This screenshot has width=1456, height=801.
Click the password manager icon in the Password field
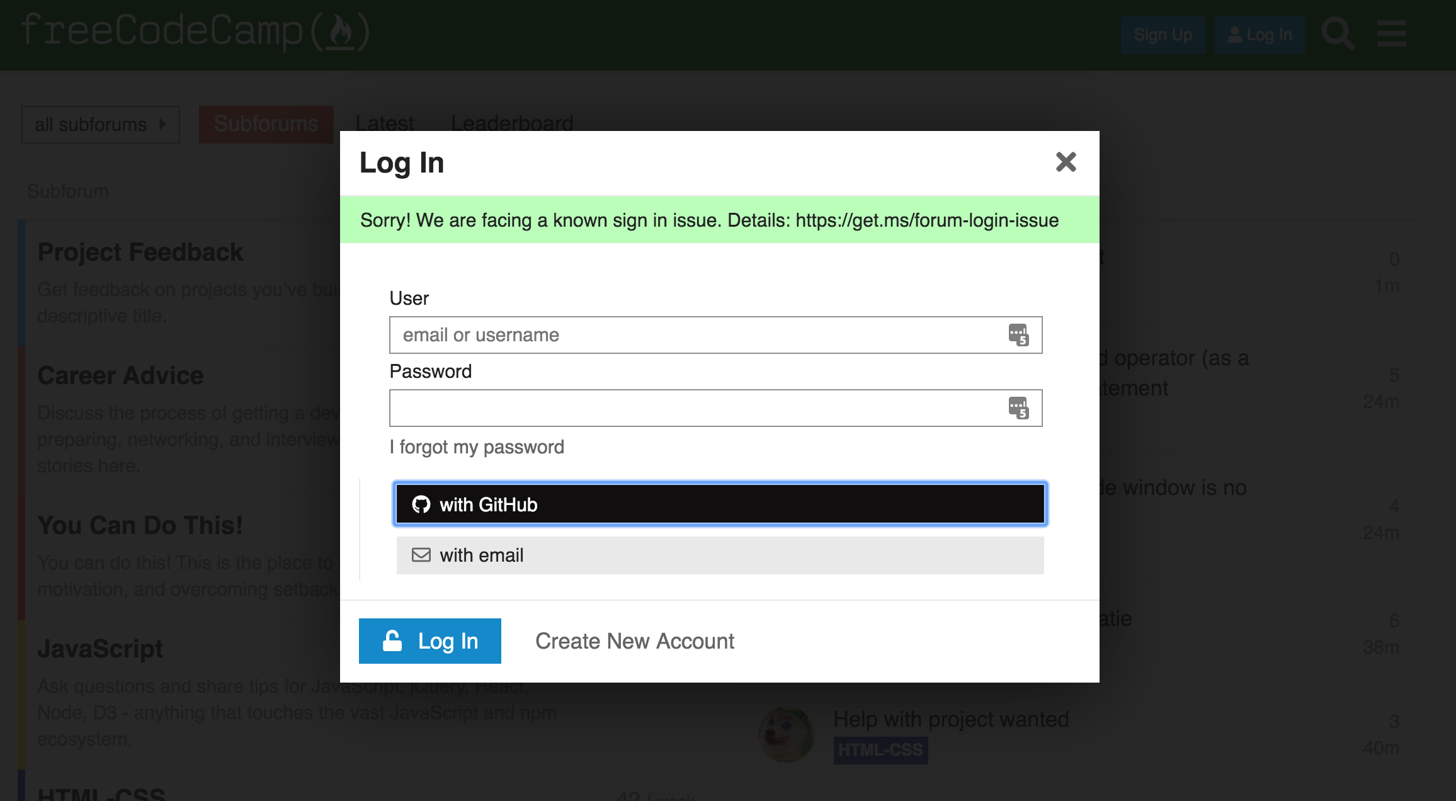(1019, 408)
